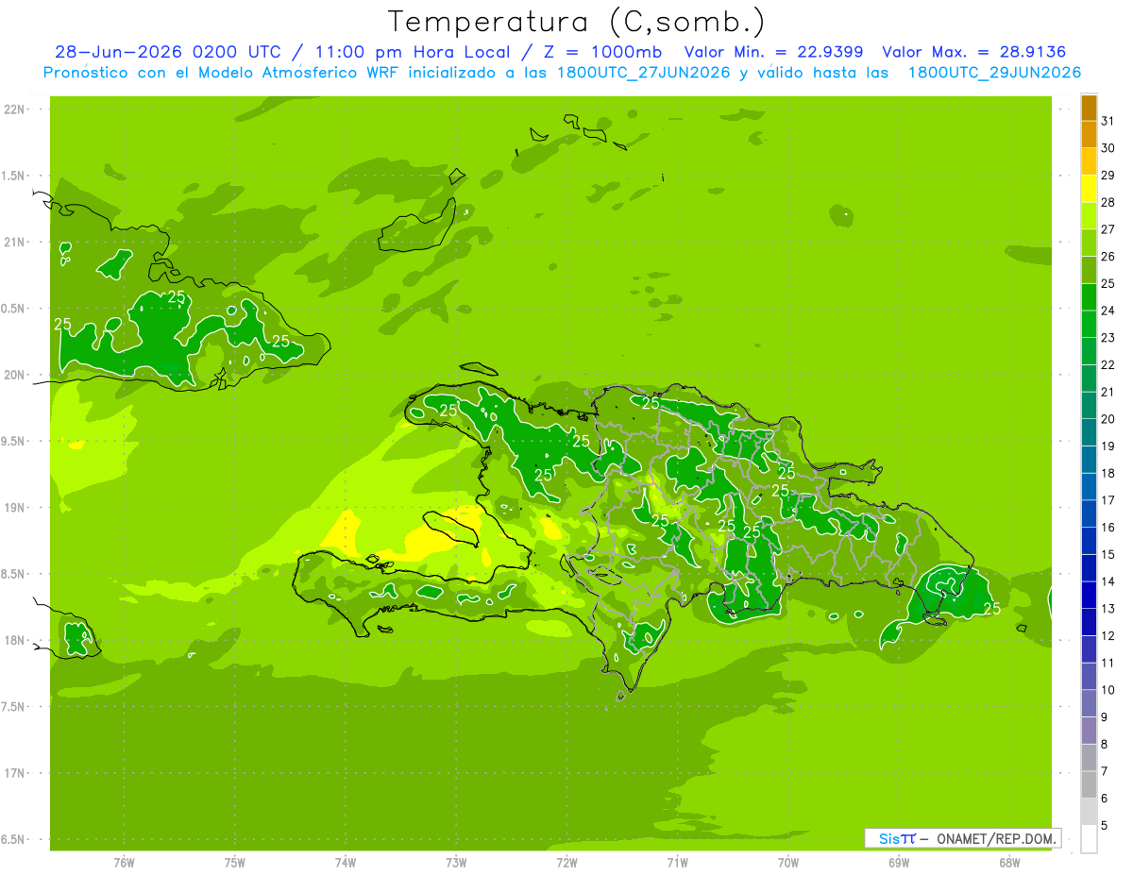The image size is (1133, 875).
Task: Click the 76W longitude axis label
Action: [x=124, y=862]
